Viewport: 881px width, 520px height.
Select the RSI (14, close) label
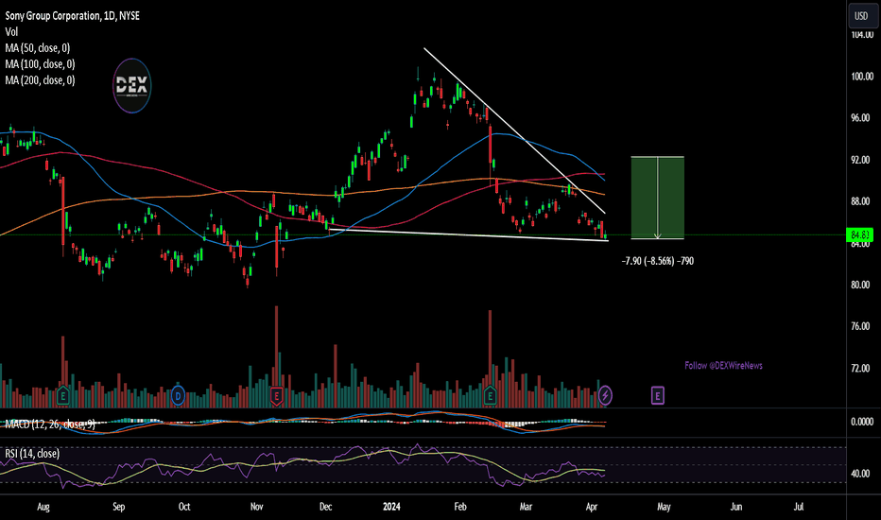coord(32,454)
